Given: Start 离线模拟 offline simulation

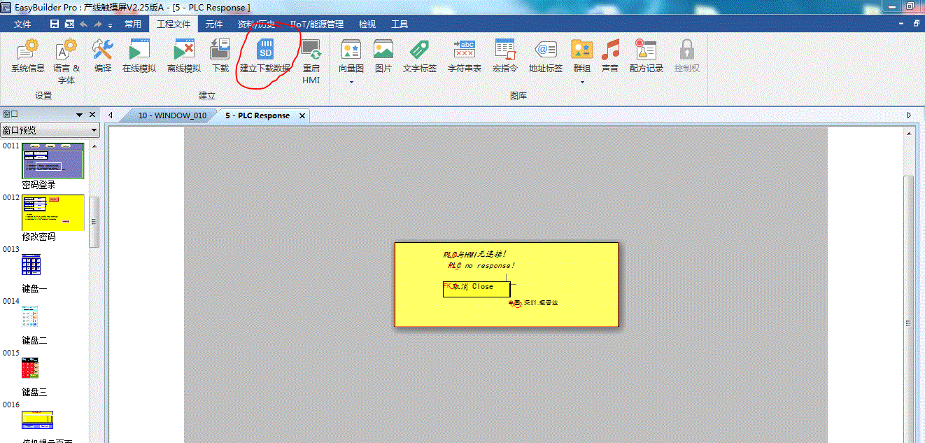Looking at the screenshot, I should click(x=183, y=56).
